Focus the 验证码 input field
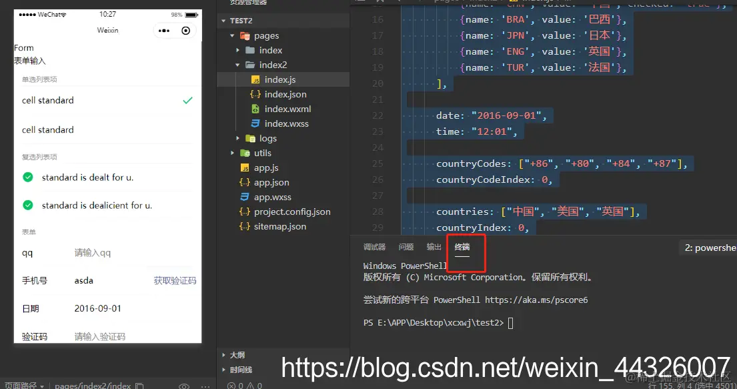 coord(134,336)
